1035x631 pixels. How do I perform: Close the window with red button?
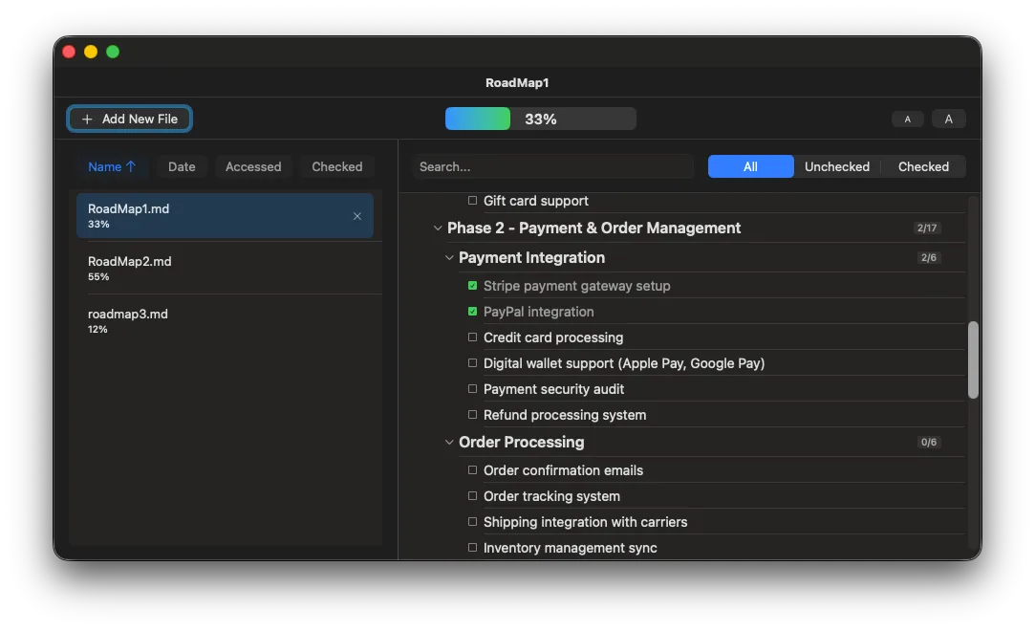coord(69,52)
